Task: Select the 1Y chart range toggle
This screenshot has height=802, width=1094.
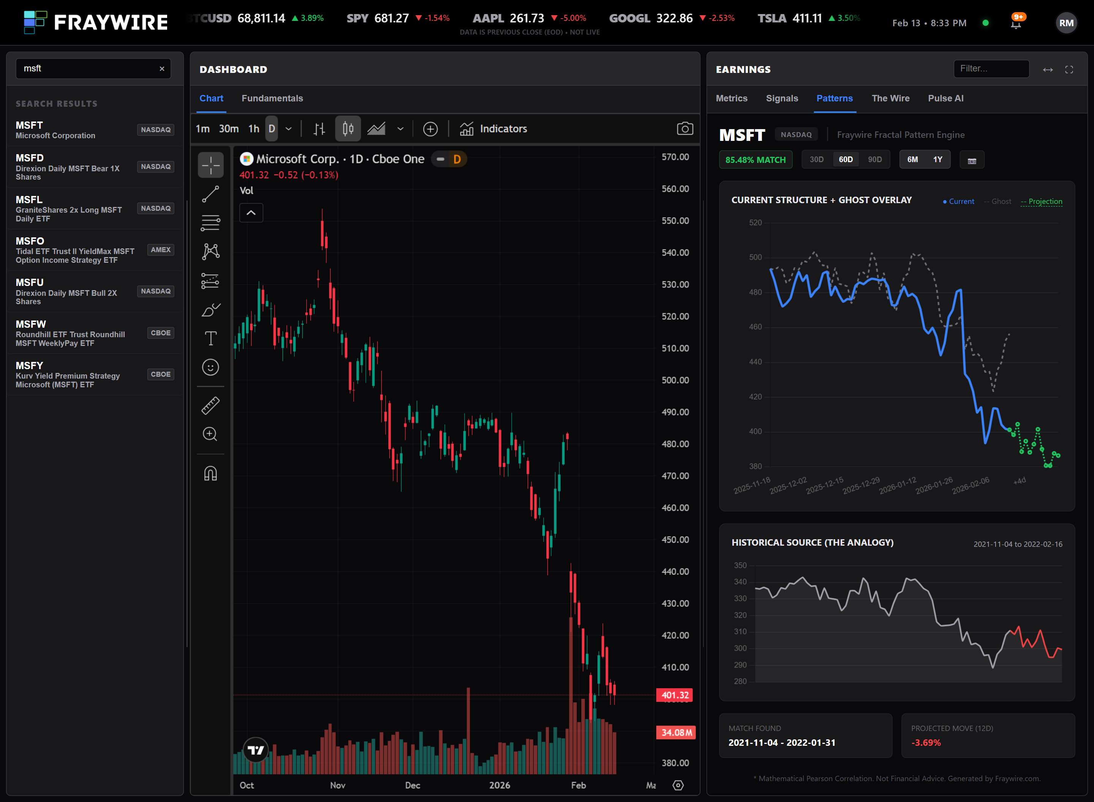Action: (x=937, y=160)
